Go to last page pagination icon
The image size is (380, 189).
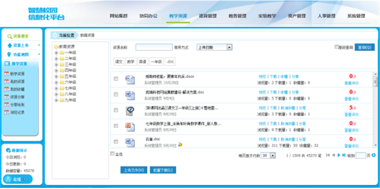(343, 155)
